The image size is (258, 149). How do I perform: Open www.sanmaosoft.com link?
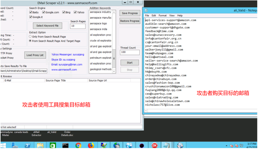64,70
